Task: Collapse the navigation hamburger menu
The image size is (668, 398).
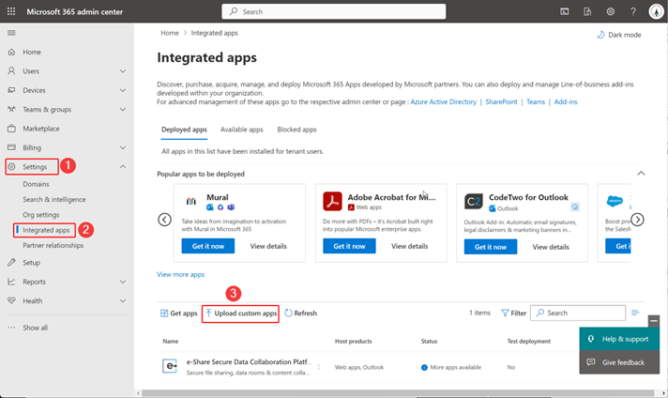Action: (11, 33)
